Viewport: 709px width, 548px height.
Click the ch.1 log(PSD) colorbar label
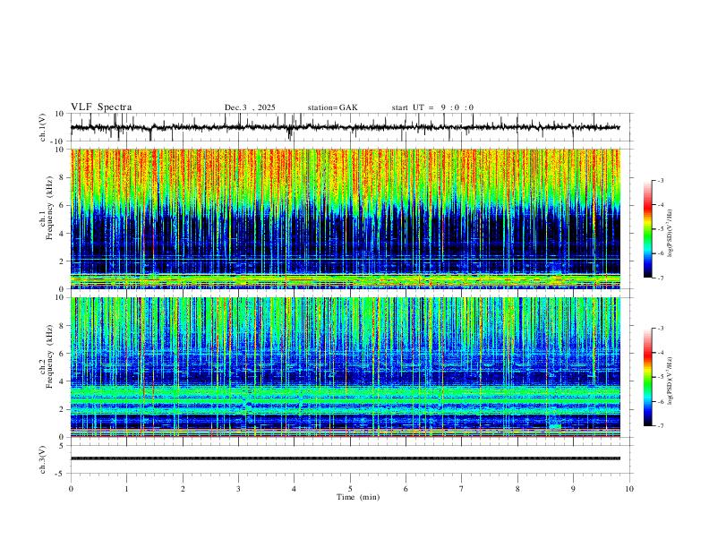click(671, 233)
